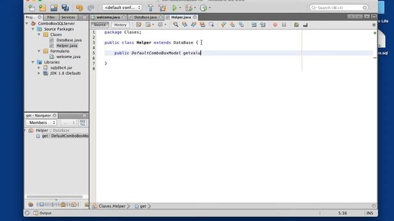Toggle the Show Non-Public Members filter in Navigator
394x221 pixels.
[63, 204]
